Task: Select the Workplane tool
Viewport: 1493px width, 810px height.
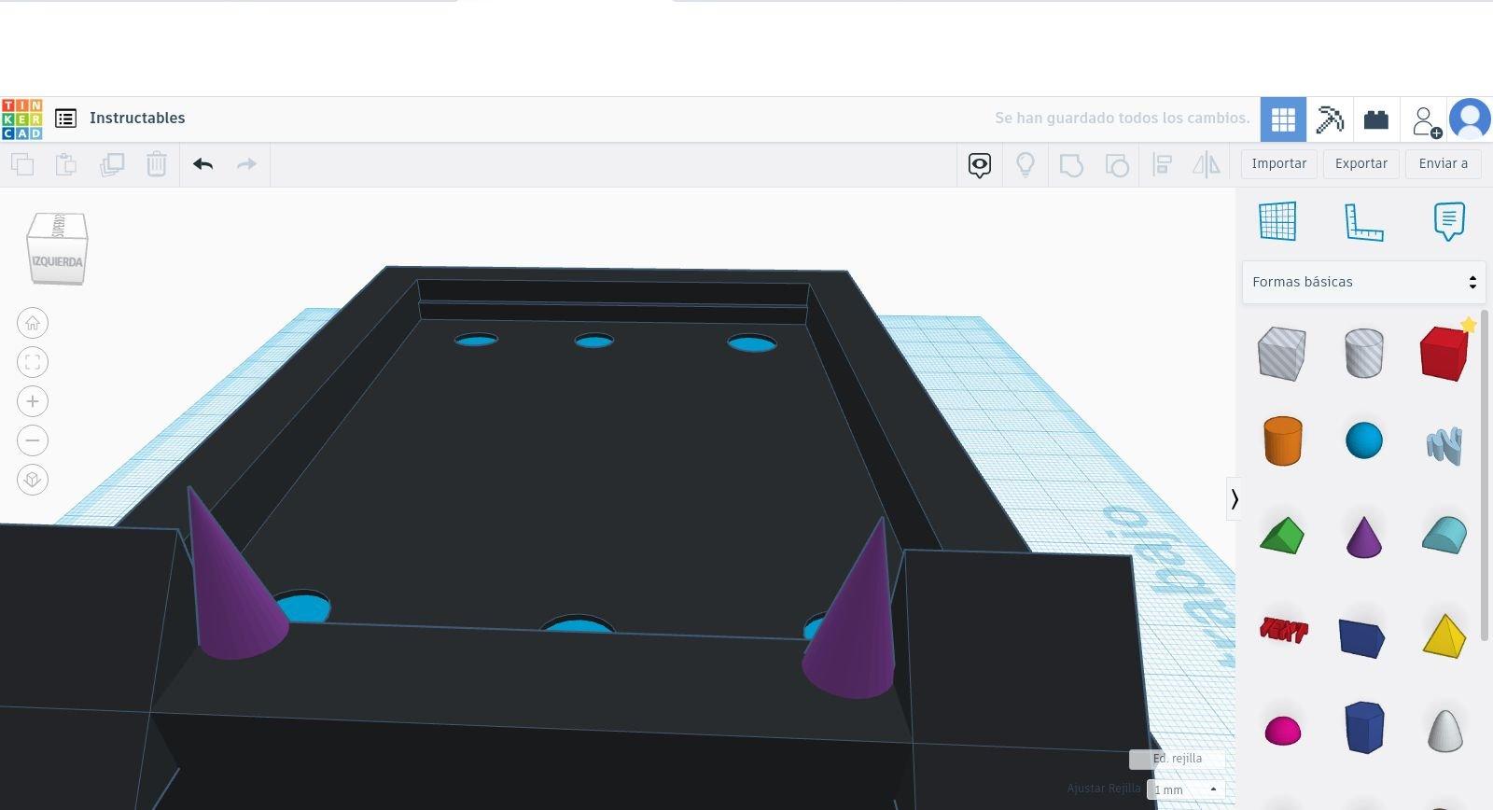Action: pyautogui.click(x=1277, y=221)
